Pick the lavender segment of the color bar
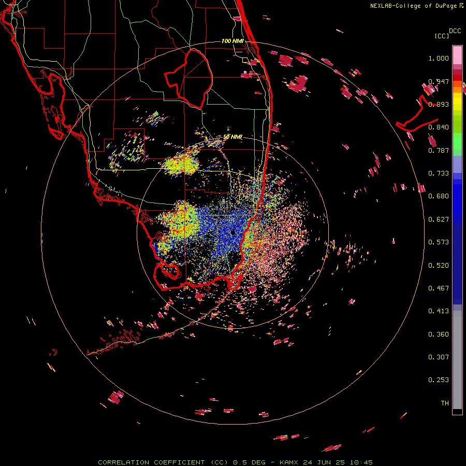Image resolution: width=466 pixels, height=466 pixels. (457, 164)
